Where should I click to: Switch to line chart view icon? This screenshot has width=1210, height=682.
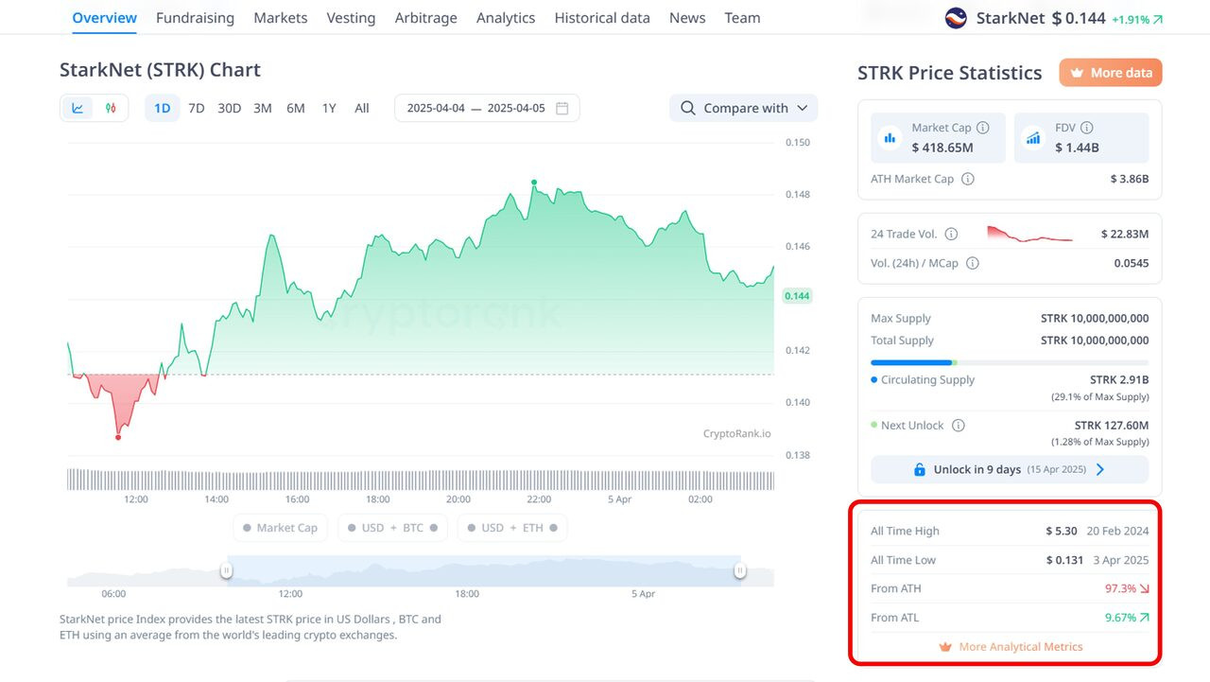point(78,109)
